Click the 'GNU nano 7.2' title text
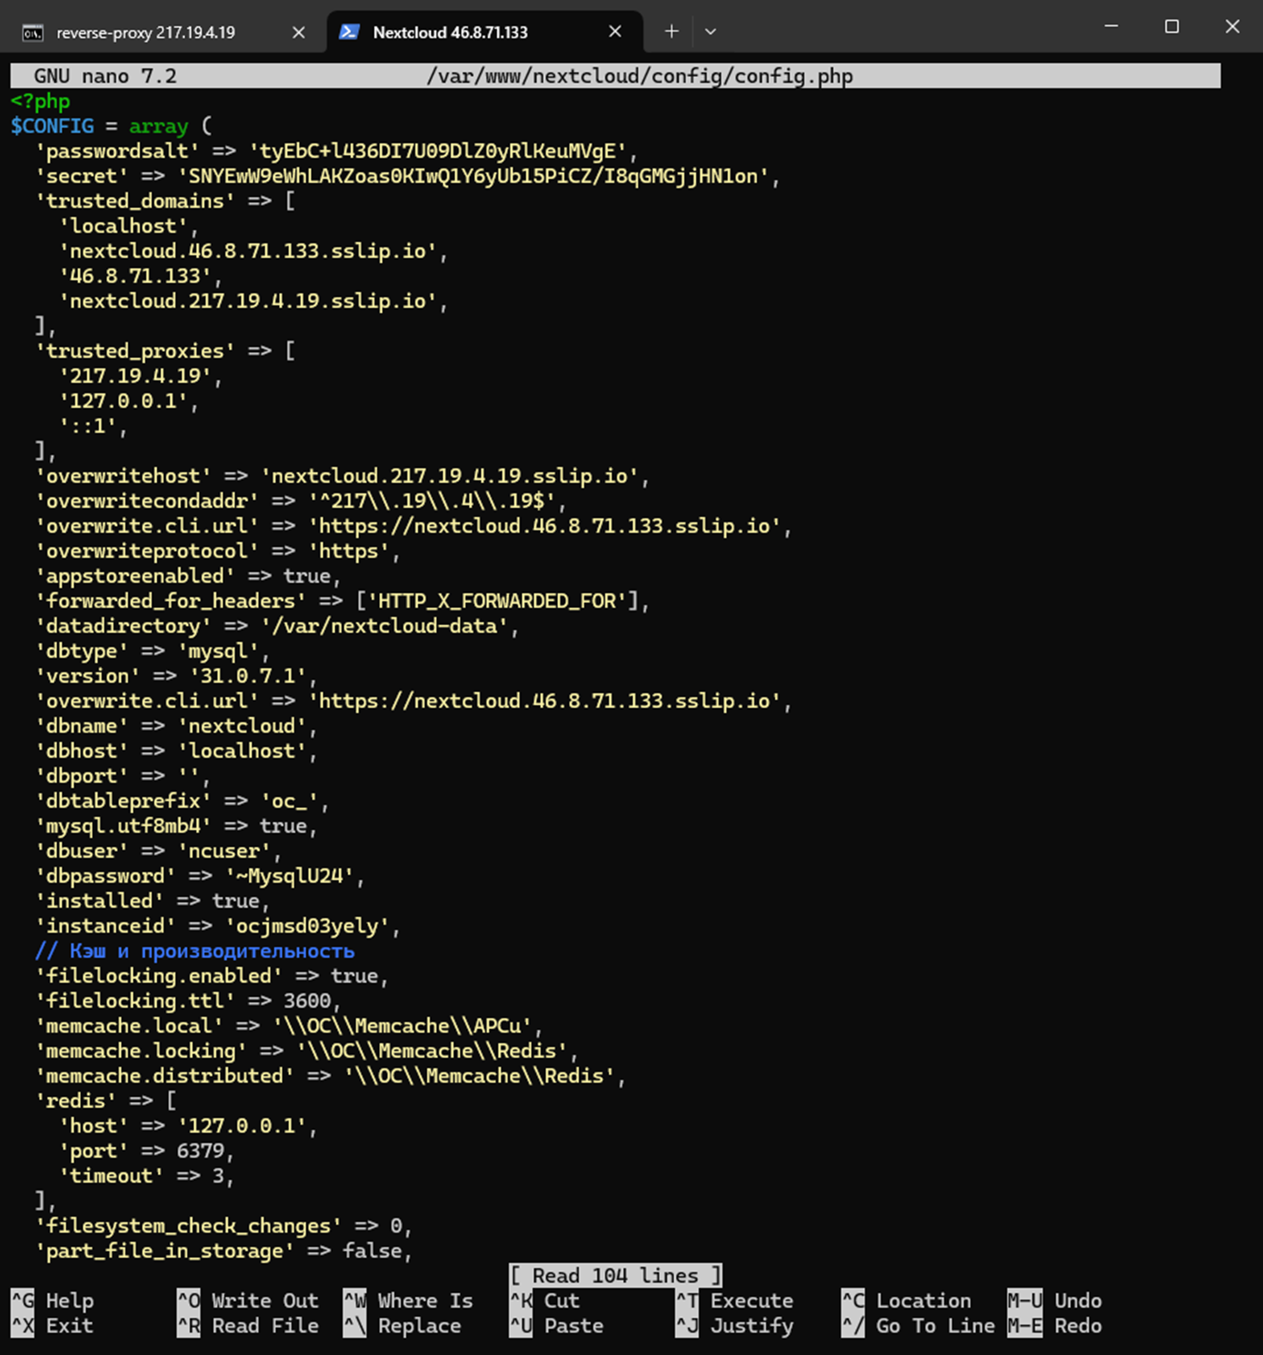 point(105,76)
